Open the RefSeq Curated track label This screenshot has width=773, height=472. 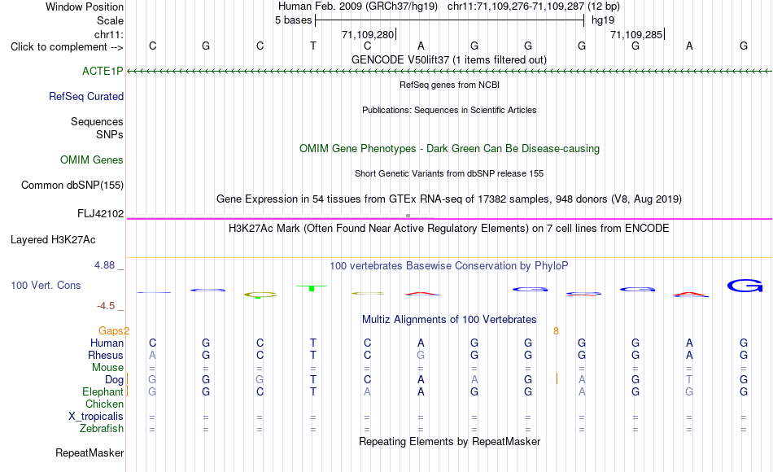(85, 96)
